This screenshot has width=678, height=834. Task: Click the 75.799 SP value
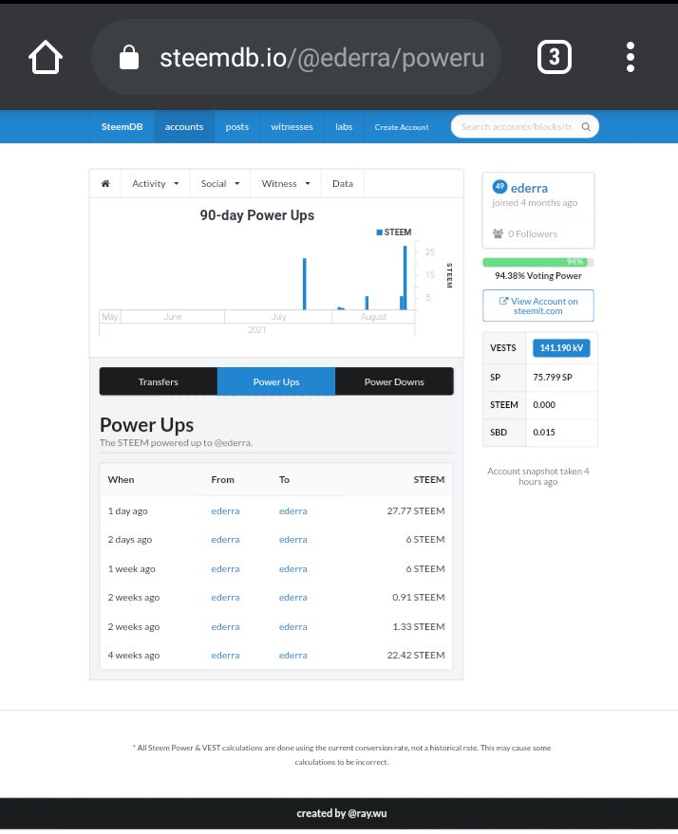pyautogui.click(x=553, y=377)
